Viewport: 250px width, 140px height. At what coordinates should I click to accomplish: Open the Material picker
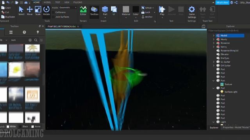click(x=126, y=11)
